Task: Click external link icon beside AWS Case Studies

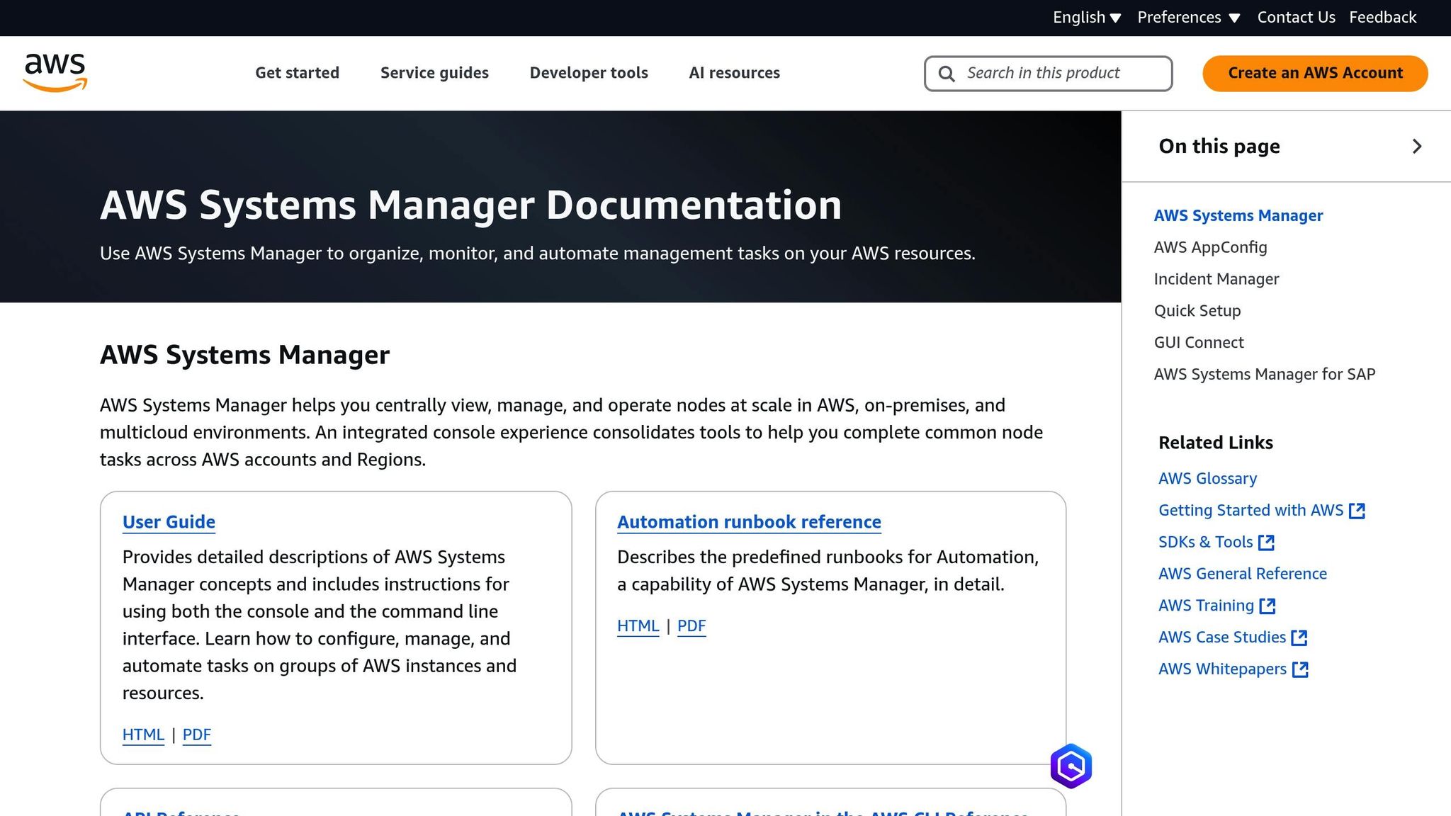Action: (x=1299, y=638)
